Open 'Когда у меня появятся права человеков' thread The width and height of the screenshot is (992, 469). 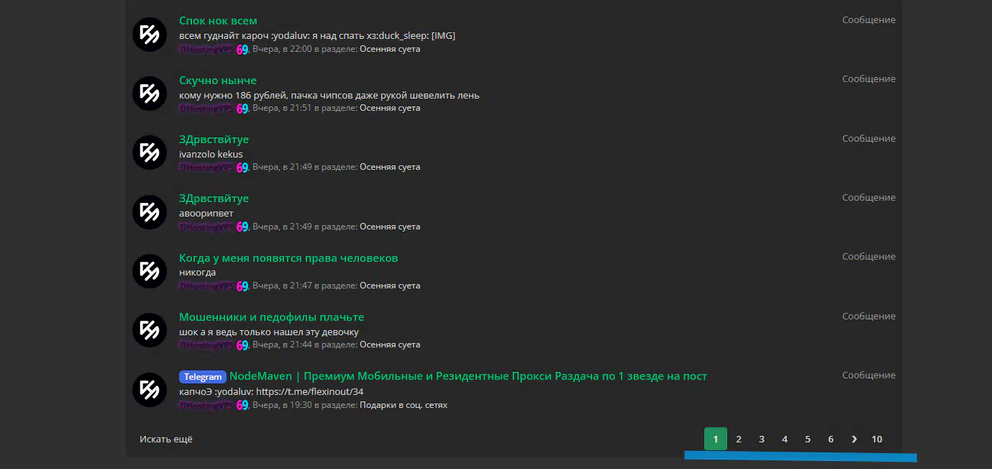[x=288, y=258]
